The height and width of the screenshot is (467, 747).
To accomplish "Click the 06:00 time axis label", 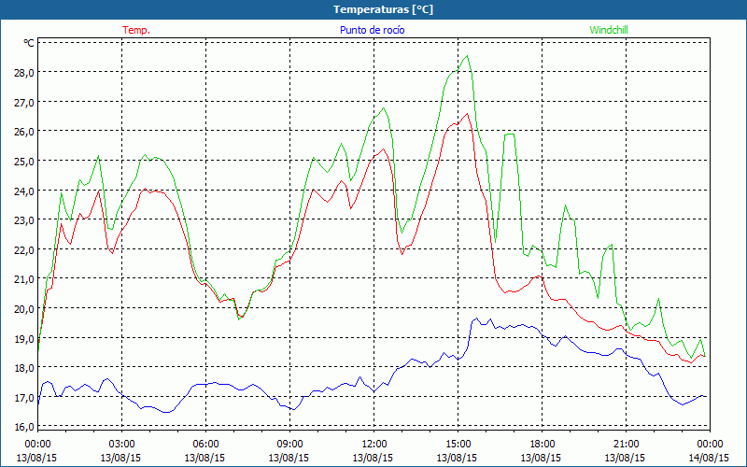I will (x=205, y=445).
